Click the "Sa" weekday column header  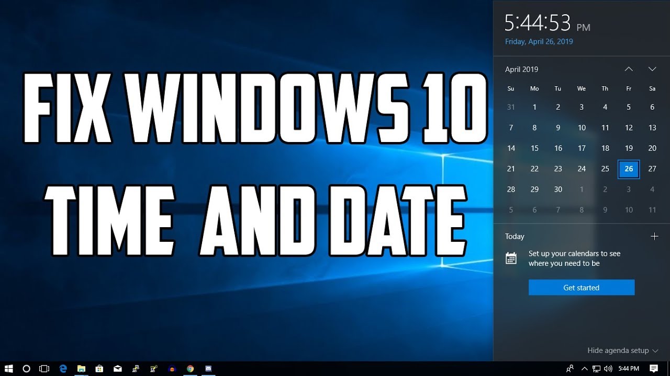point(652,89)
